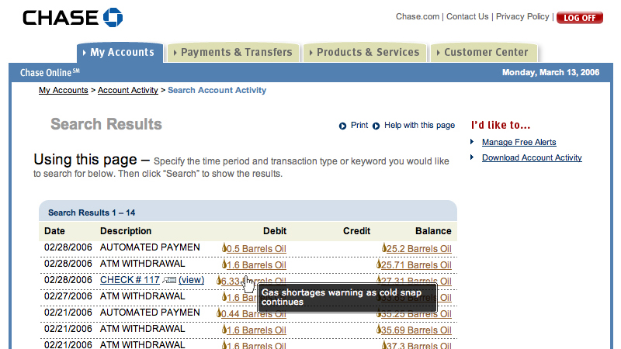Click the 35.69 Barrels Oil balance link
This screenshot has height=349, width=621.
tap(416, 330)
